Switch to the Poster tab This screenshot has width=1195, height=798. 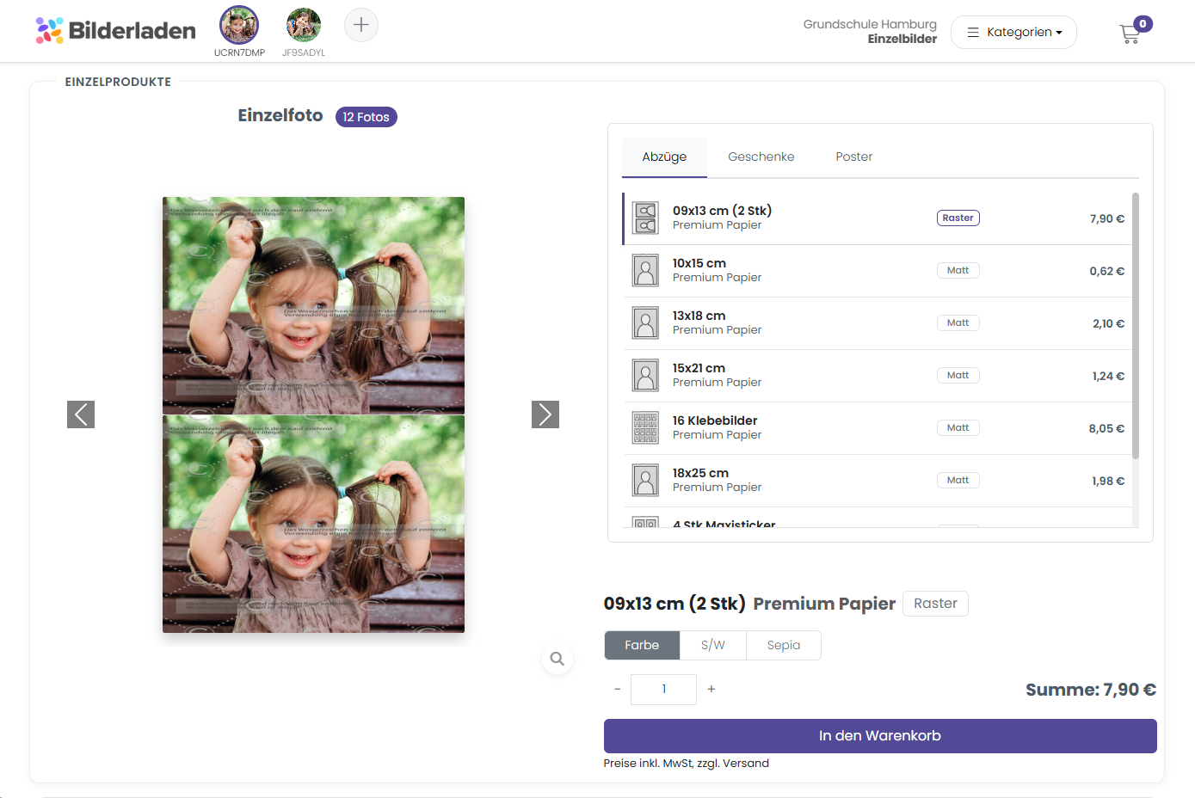tap(854, 157)
